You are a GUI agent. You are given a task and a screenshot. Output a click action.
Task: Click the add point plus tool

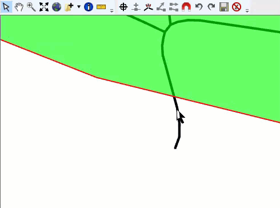pyautogui.click(x=136, y=7)
